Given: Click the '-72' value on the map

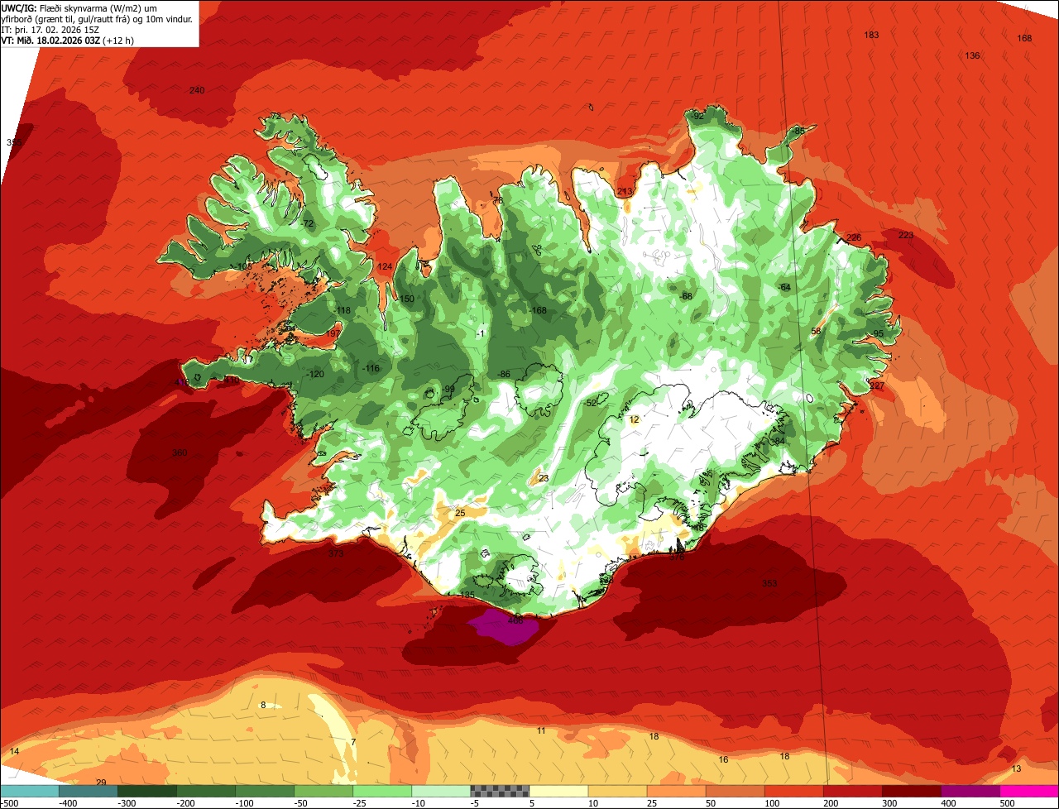Looking at the screenshot, I should [307, 224].
